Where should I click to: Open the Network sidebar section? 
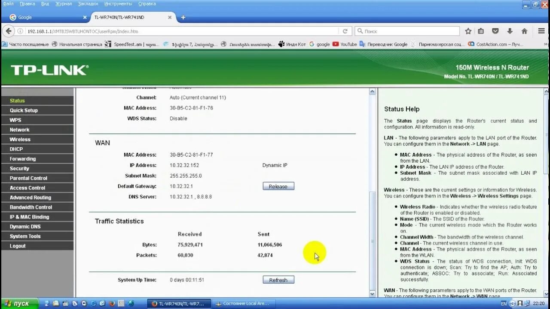37,130
